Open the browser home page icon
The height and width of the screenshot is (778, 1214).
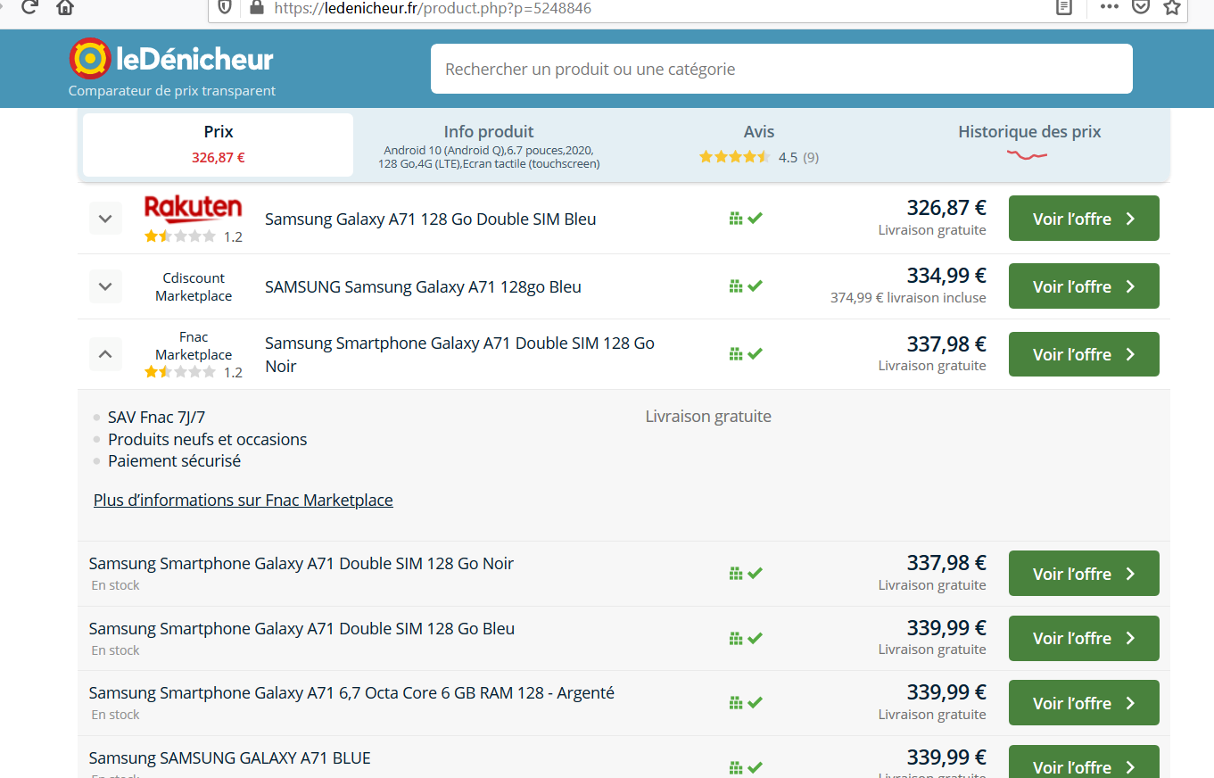point(65,7)
